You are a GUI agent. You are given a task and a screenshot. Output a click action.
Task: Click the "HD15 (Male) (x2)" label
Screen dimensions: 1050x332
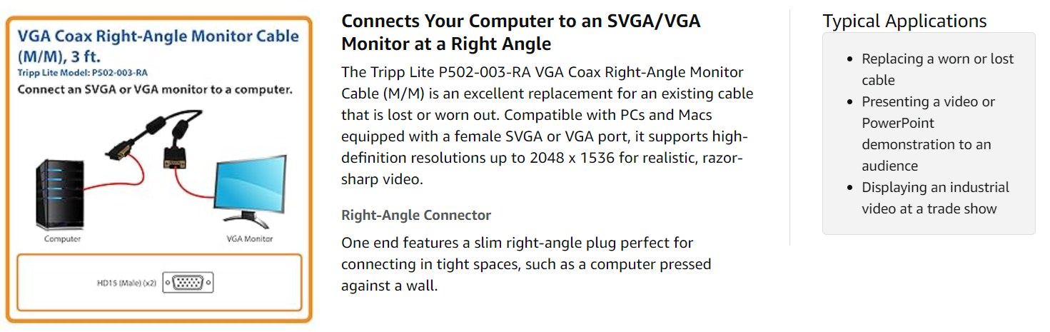click(127, 283)
